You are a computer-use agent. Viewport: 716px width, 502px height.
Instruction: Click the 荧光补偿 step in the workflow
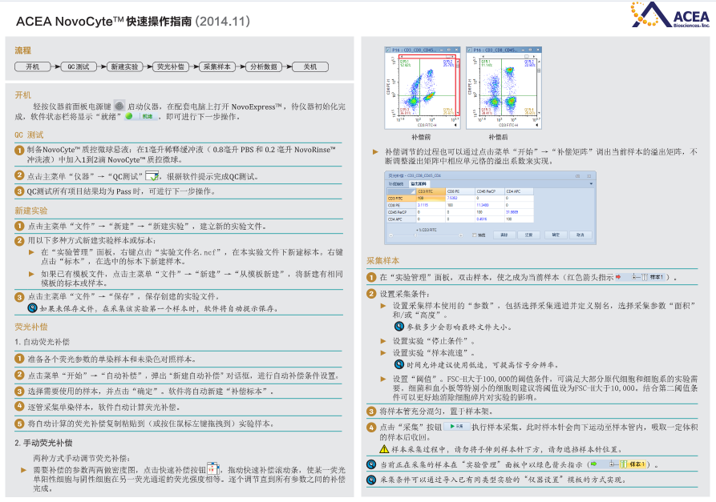171,66
